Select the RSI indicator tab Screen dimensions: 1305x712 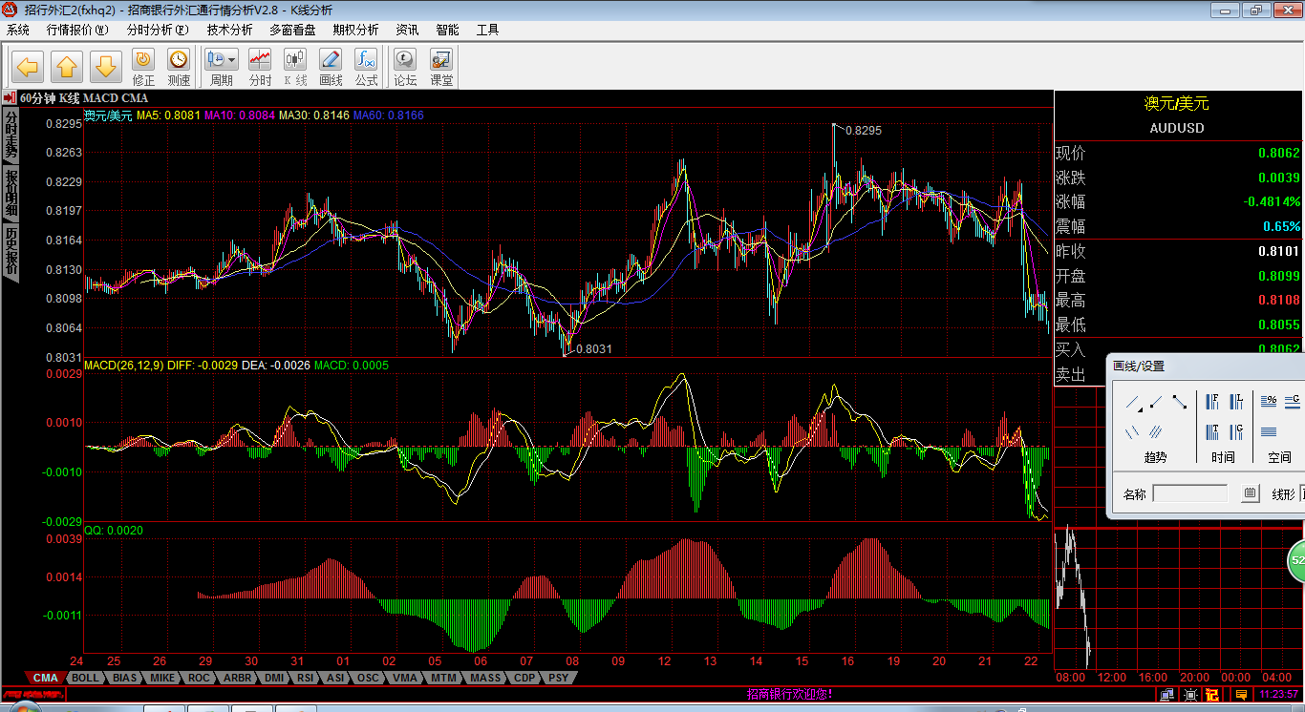[305, 678]
